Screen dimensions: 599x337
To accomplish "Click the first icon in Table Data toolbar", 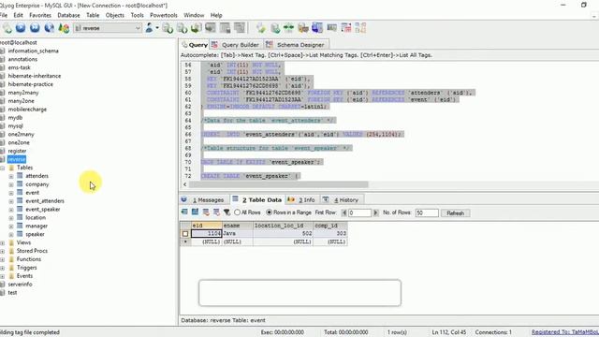I will [x=184, y=212].
